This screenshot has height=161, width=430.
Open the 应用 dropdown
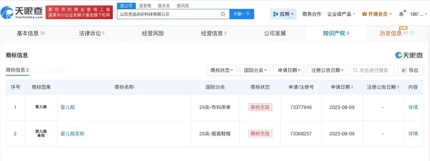point(283,14)
